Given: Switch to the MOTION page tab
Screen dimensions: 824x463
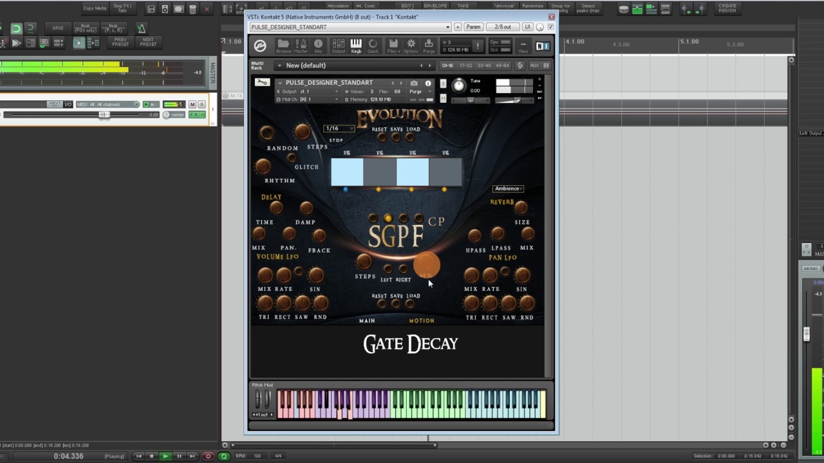Looking at the screenshot, I should 422,320.
